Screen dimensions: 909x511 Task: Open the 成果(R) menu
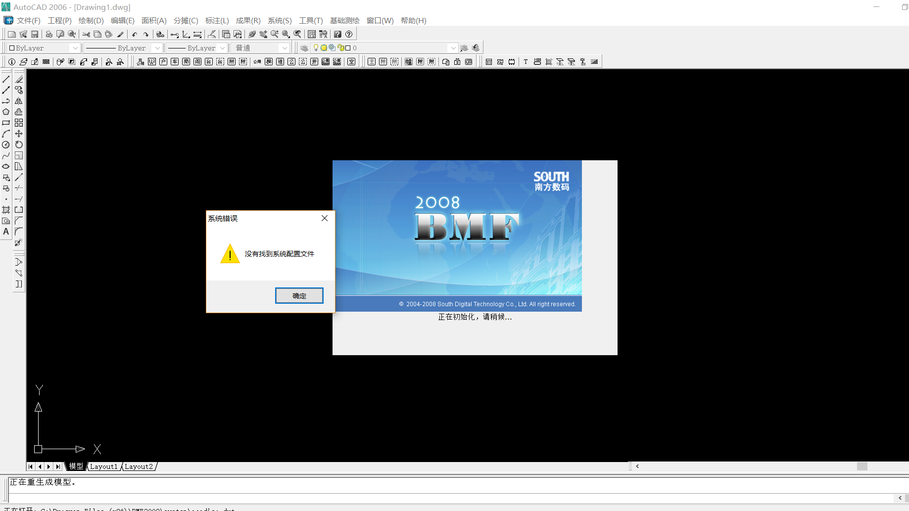pyautogui.click(x=248, y=20)
